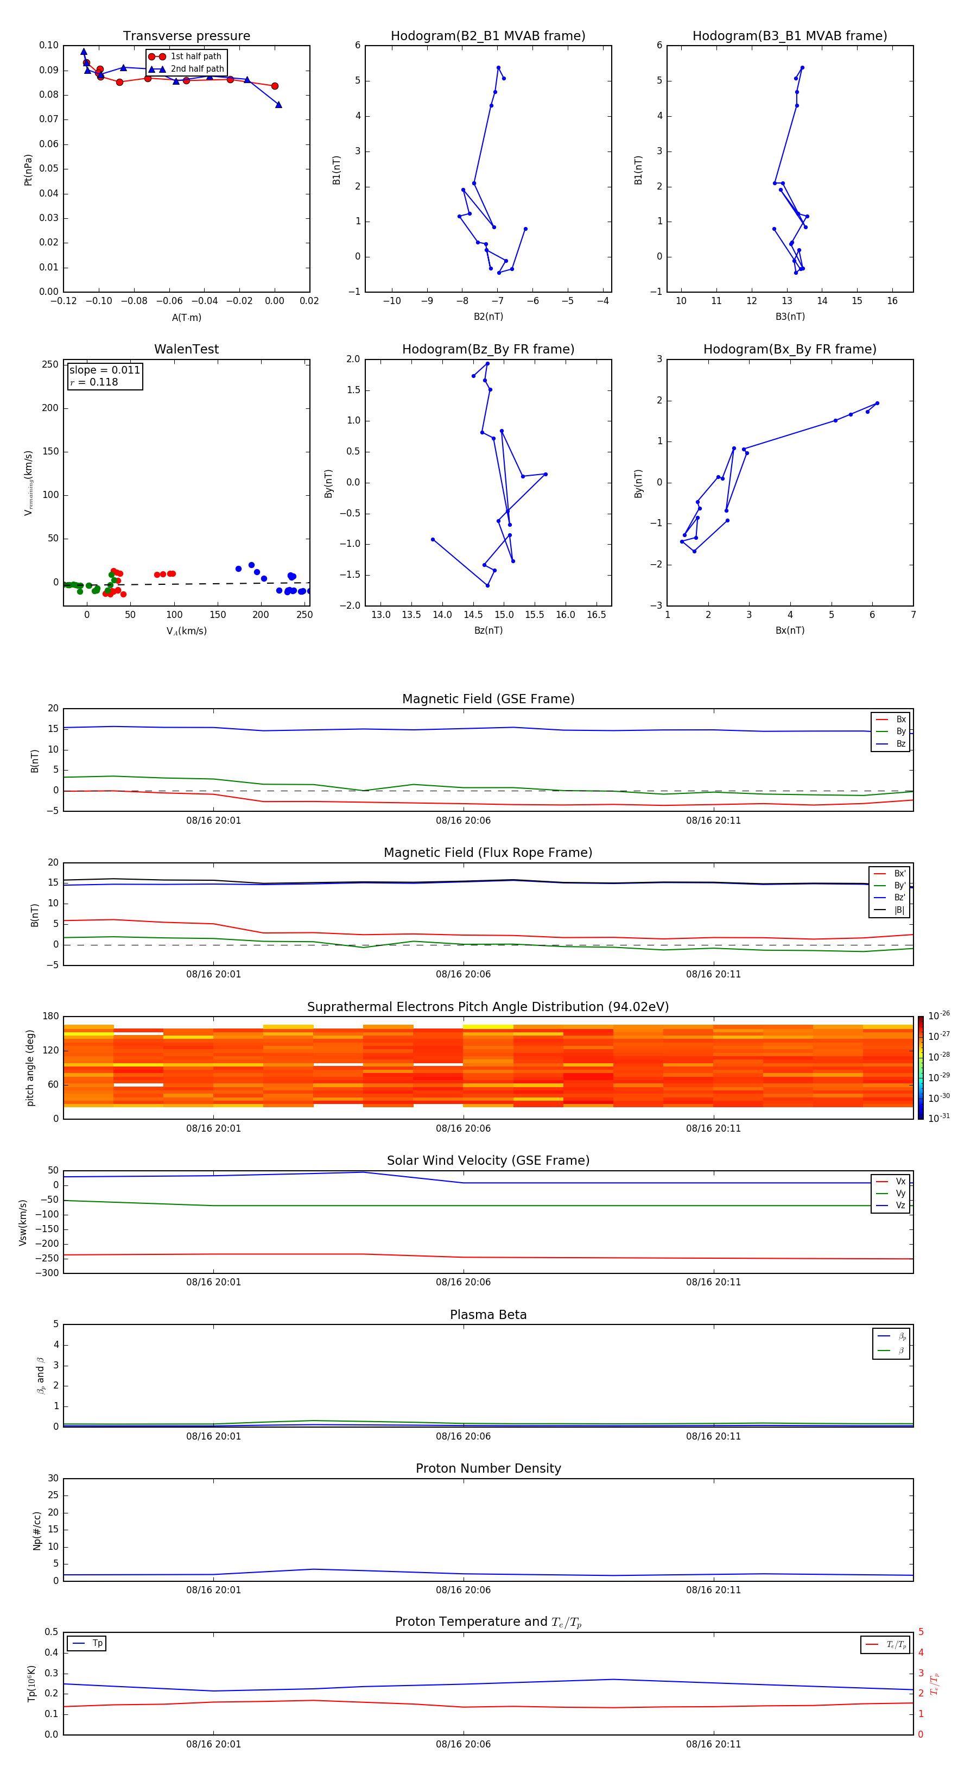Click the pitch angle colorbar
The height and width of the screenshot is (1792, 977).
(920, 1069)
